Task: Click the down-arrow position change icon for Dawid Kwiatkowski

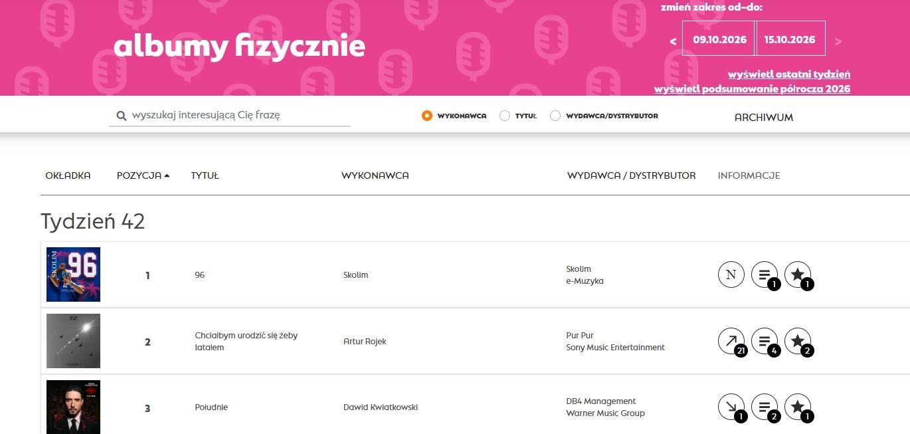Action: click(731, 407)
